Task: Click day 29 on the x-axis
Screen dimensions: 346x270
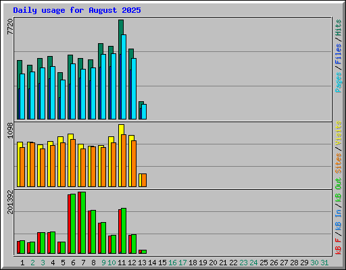Action: click(304, 263)
